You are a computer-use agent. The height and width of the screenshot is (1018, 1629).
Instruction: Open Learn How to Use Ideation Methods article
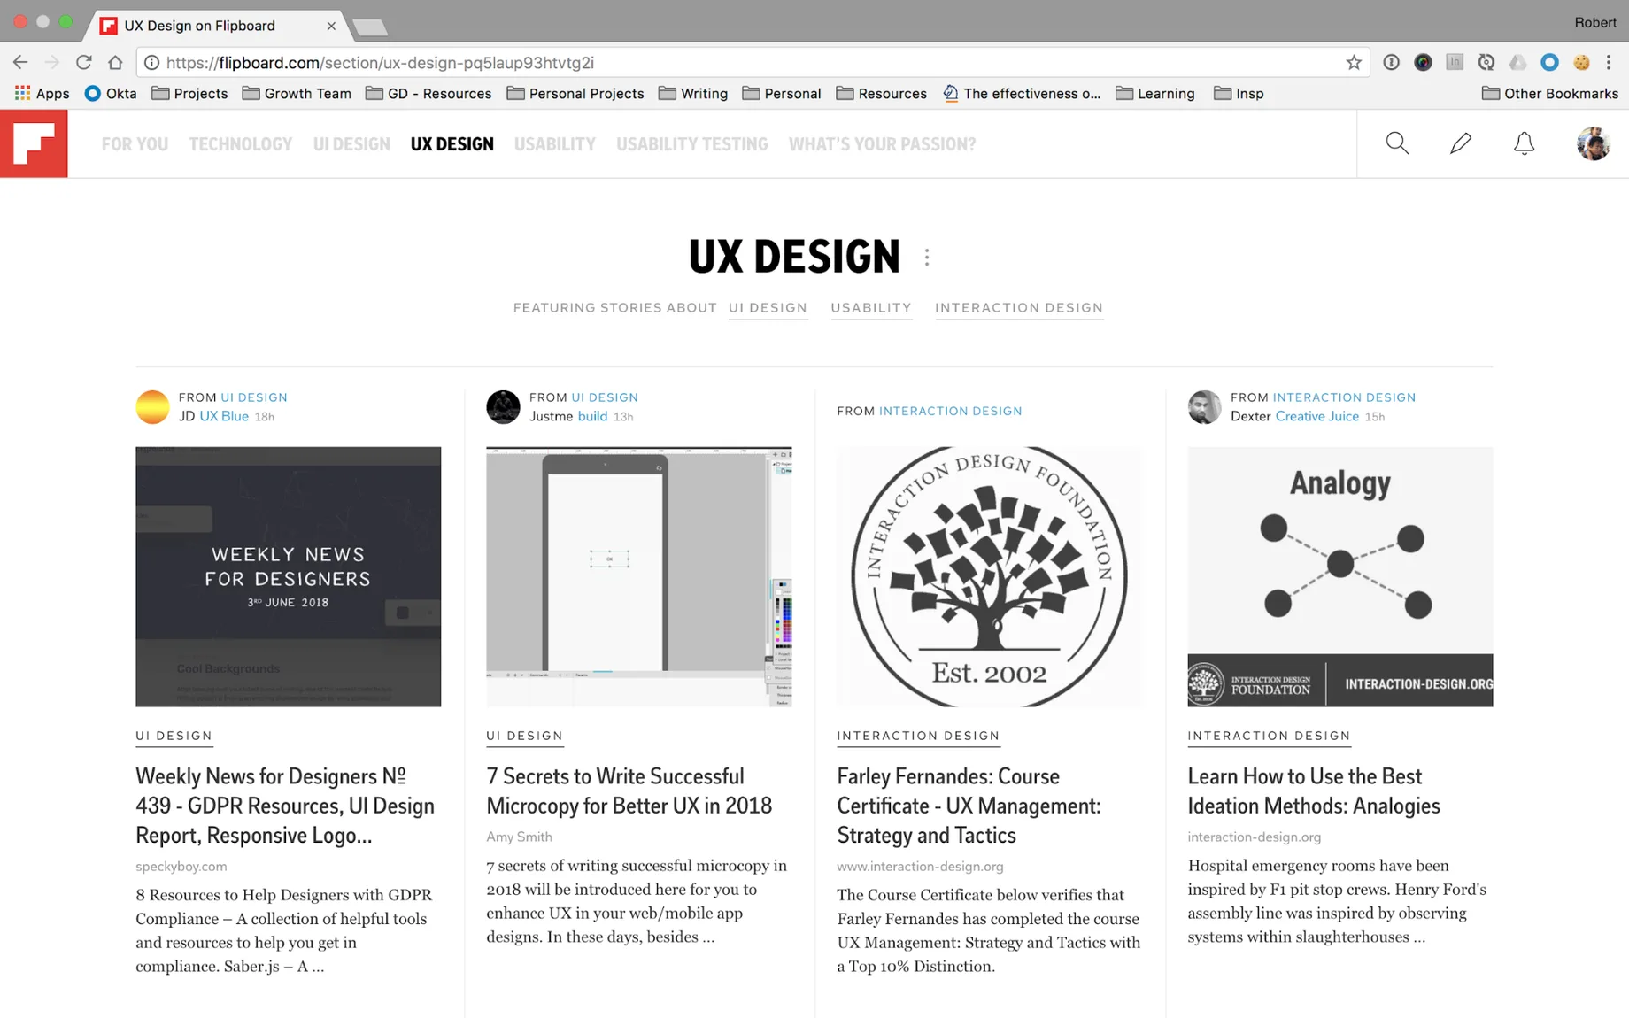point(1314,790)
